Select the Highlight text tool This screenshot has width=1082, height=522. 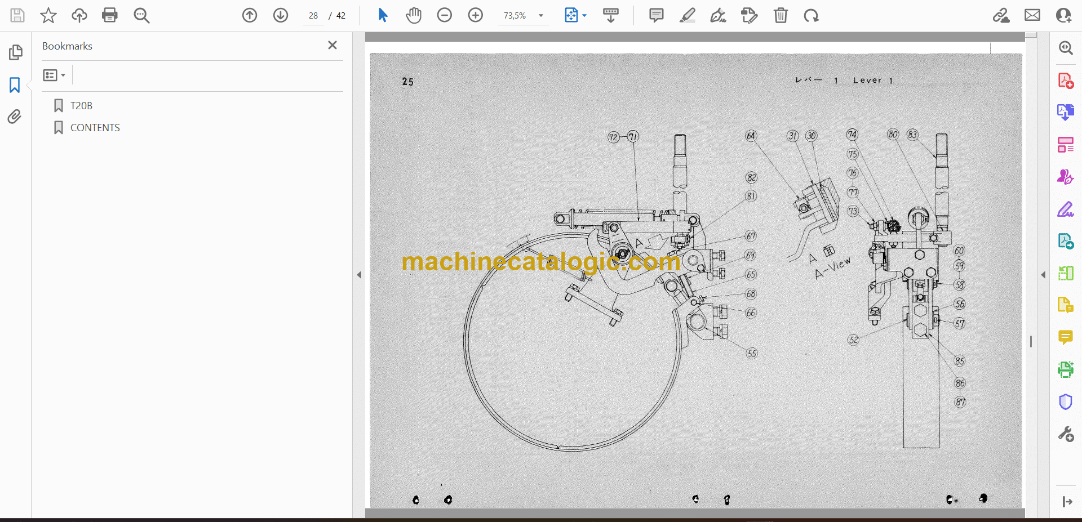[x=688, y=15]
